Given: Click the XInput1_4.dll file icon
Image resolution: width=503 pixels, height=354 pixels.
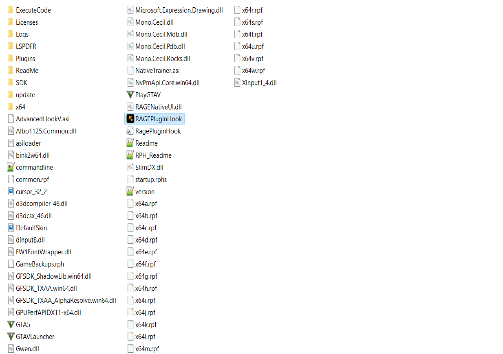Looking at the screenshot, I should (x=238, y=83).
